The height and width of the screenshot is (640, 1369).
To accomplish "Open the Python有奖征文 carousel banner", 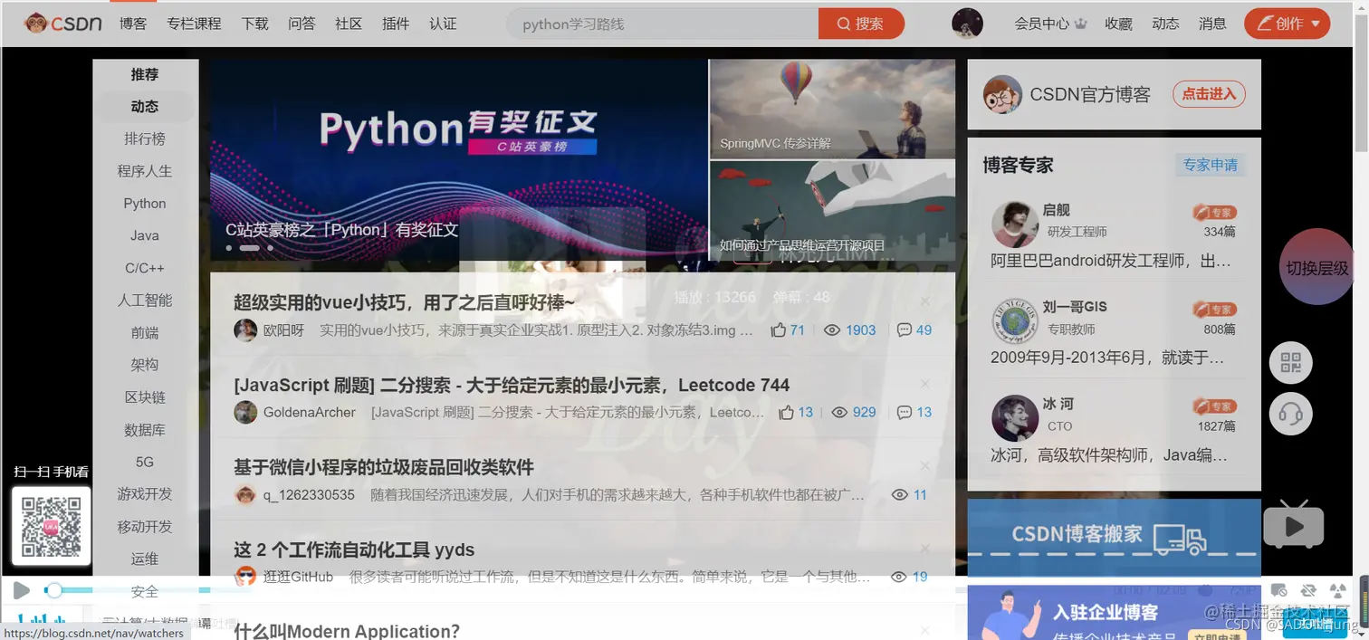I will coord(458,160).
